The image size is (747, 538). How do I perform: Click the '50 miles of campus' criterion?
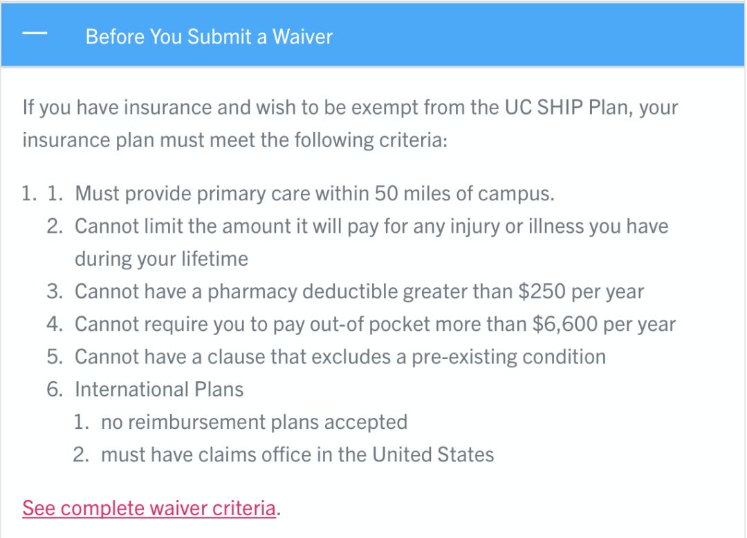[315, 193]
